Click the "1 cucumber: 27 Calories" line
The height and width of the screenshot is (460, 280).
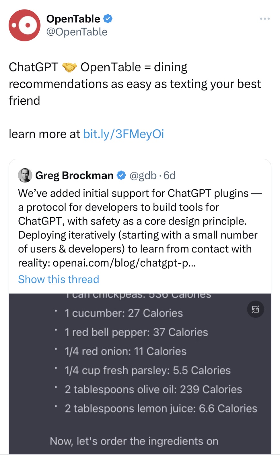[x=123, y=313]
